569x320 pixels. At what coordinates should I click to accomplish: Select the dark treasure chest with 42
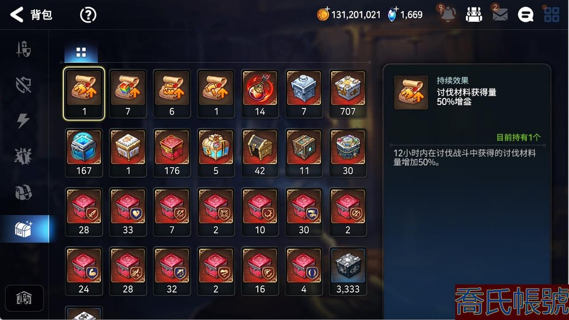point(260,153)
